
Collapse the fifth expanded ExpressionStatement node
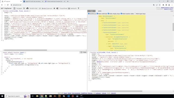(x=110, y=32)
